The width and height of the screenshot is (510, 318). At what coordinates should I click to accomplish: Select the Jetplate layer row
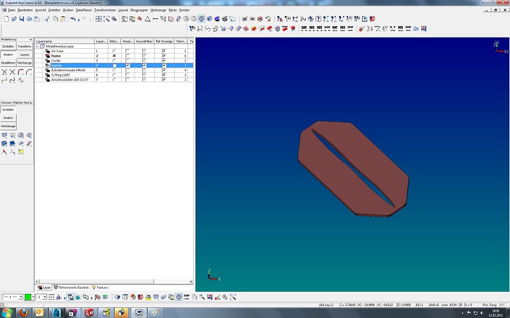pos(114,66)
